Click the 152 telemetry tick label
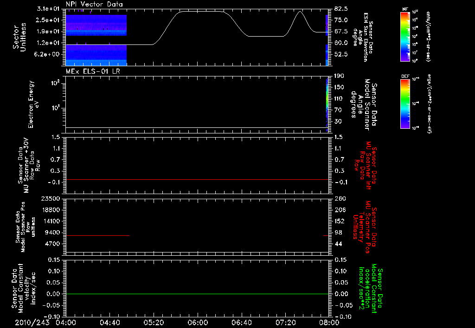This screenshot has height=328, width=475. [340, 221]
